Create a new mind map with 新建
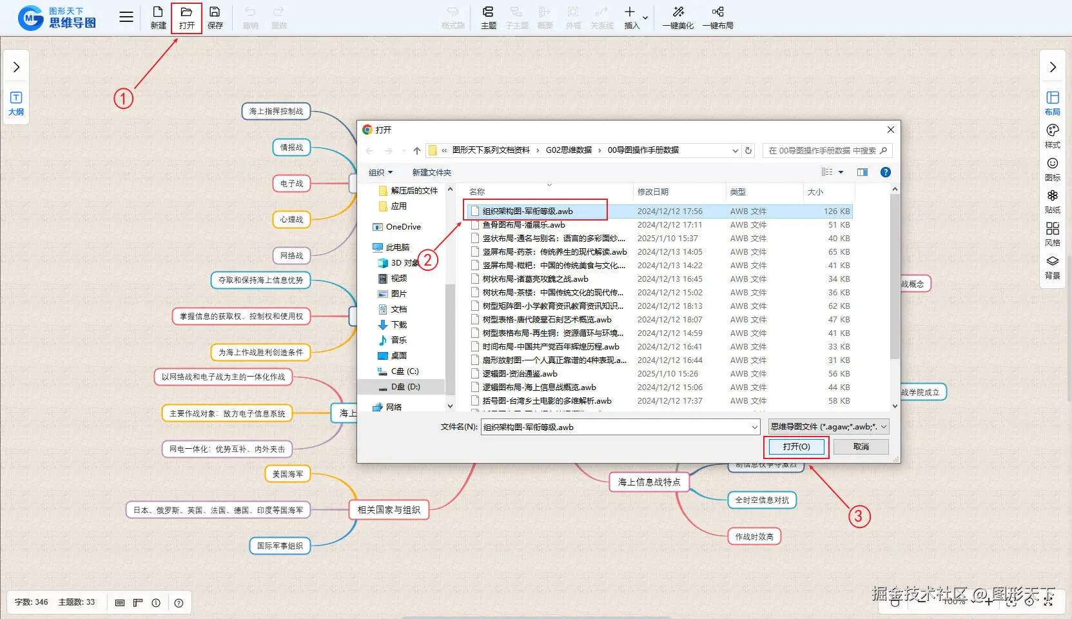Image resolution: width=1072 pixels, height=619 pixels. point(158,17)
